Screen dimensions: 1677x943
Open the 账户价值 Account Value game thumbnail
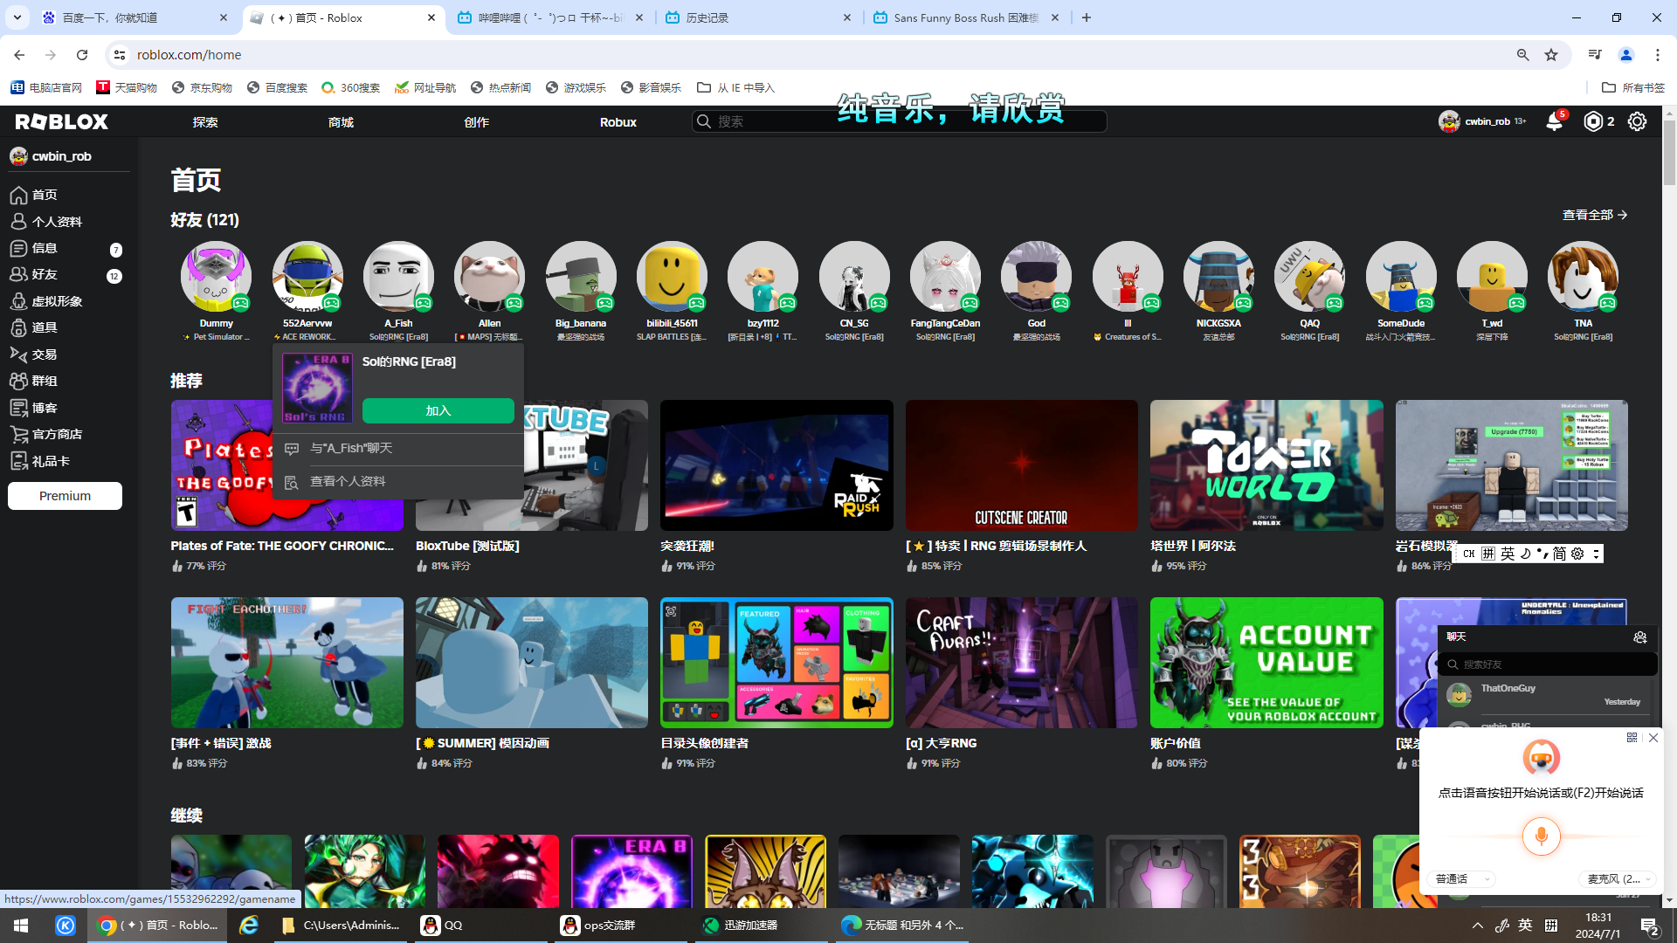pyautogui.click(x=1266, y=663)
